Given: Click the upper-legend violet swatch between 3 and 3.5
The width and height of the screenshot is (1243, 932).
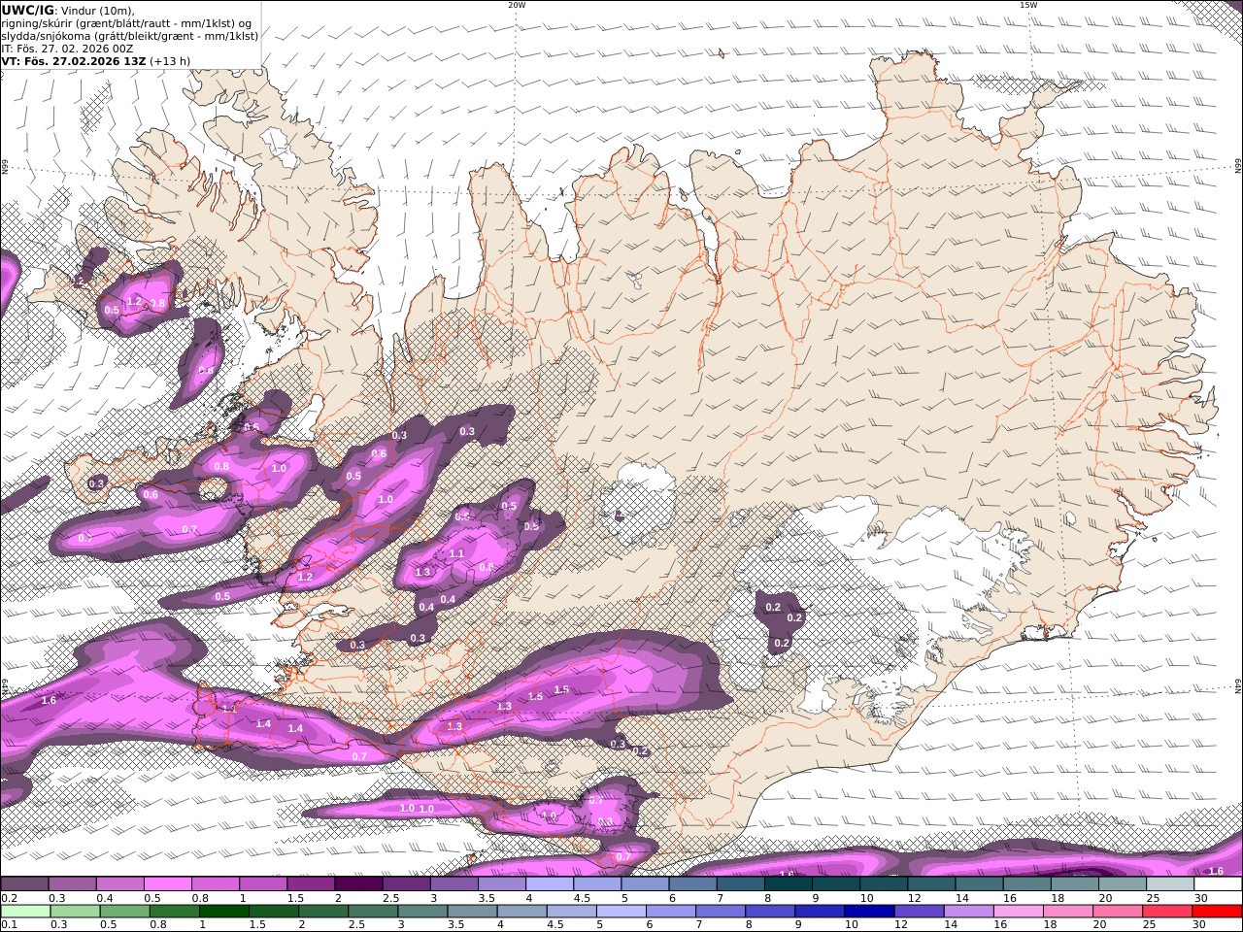Looking at the screenshot, I should click(x=454, y=884).
